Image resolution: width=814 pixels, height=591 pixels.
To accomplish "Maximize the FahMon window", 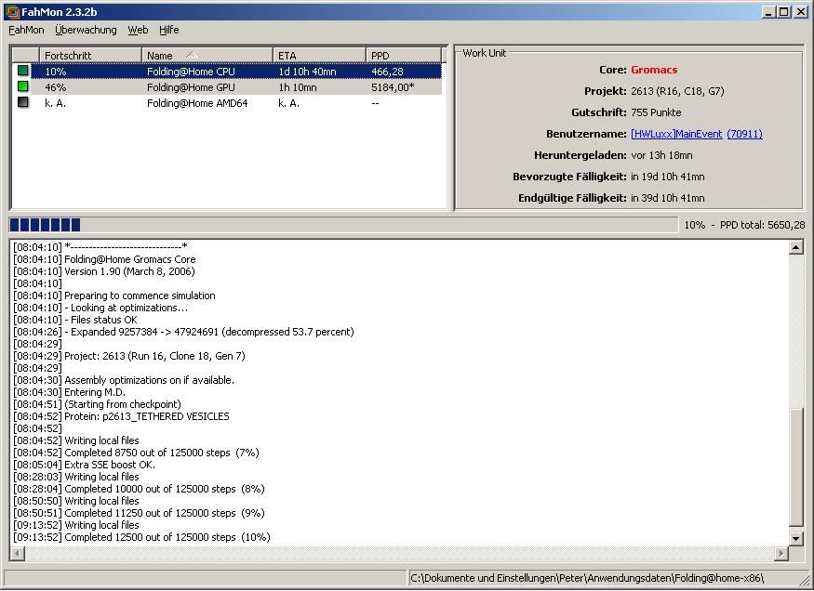I will coord(784,12).
